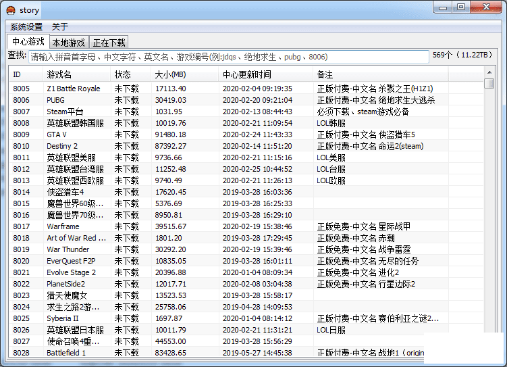
Task: Select the Warframe row
Action: click(246, 226)
